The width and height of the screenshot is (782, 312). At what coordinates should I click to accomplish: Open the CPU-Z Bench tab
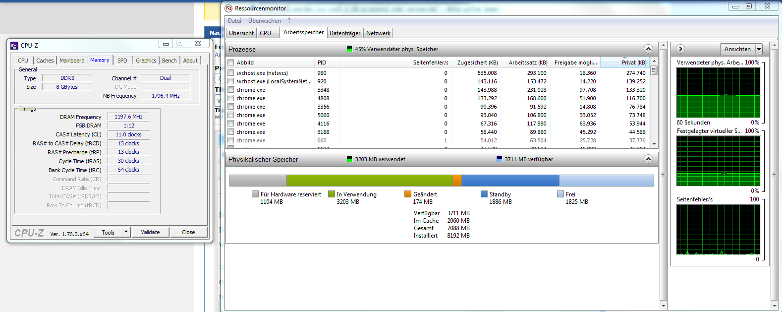169,61
